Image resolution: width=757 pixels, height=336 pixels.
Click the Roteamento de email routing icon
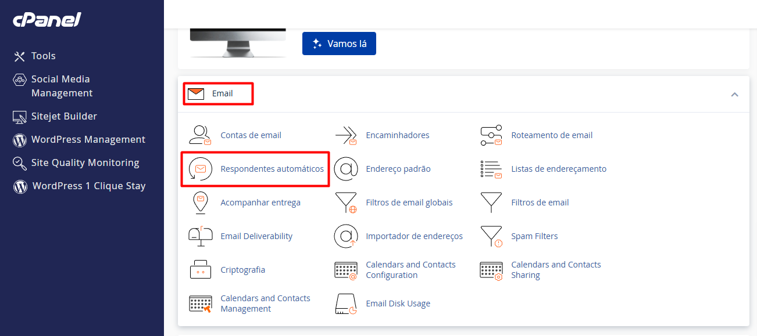(x=491, y=135)
